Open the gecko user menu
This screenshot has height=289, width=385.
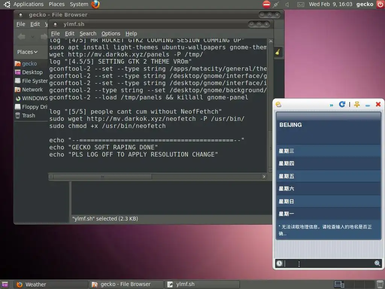click(365, 4)
